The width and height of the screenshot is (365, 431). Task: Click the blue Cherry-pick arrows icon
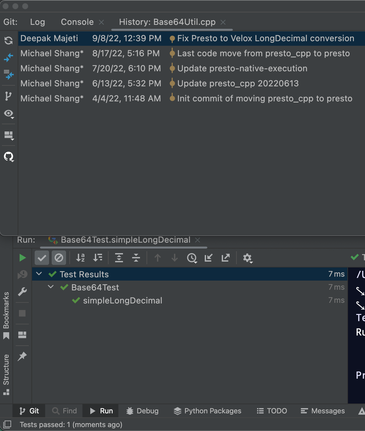click(9, 58)
